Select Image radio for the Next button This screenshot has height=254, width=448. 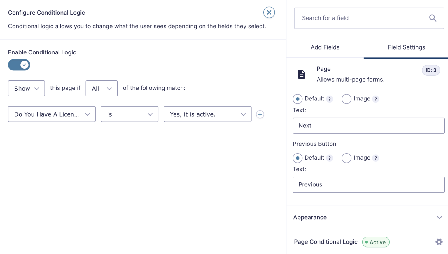tap(346, 99)
